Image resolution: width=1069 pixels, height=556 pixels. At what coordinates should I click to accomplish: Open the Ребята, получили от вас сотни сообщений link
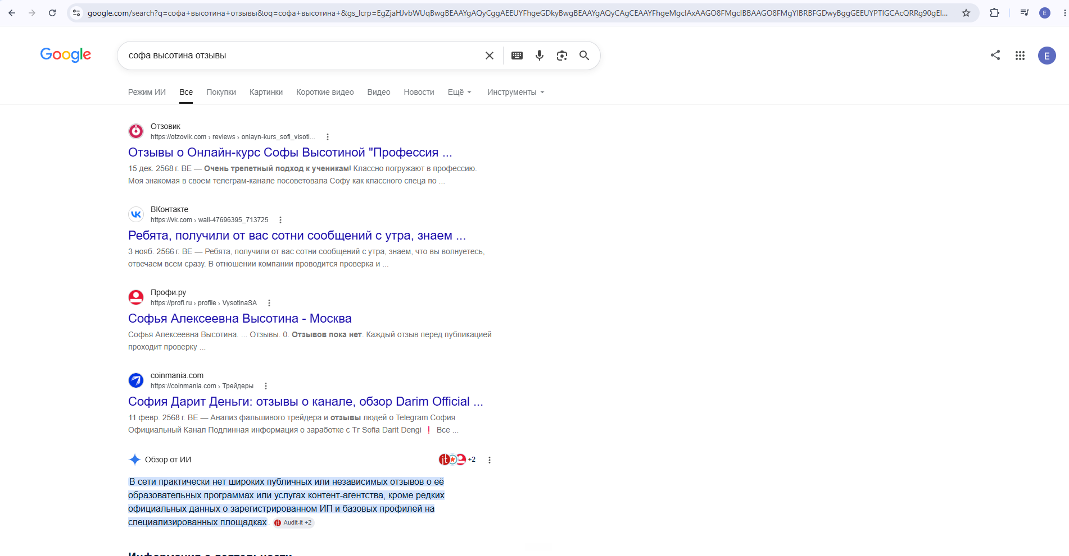point(297,236)
